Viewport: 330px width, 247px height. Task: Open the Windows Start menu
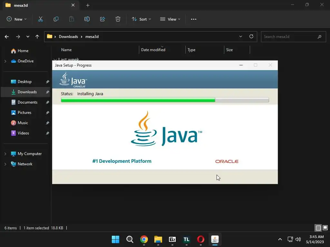point(115,239)
